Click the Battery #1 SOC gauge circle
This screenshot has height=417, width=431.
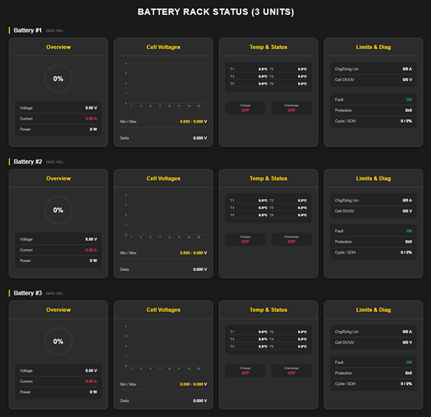tap(58, 78)
